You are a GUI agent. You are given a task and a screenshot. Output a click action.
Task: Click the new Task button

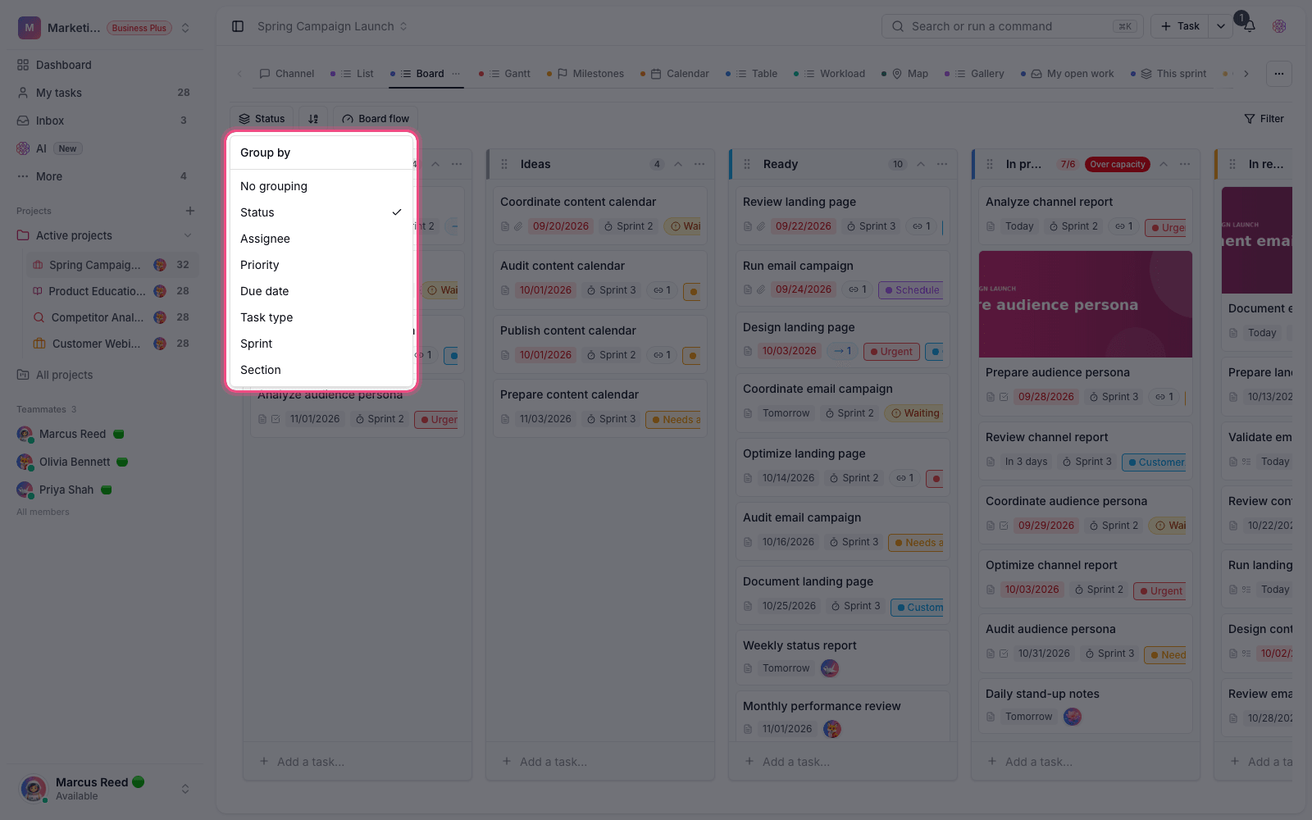pos(1181,26)
